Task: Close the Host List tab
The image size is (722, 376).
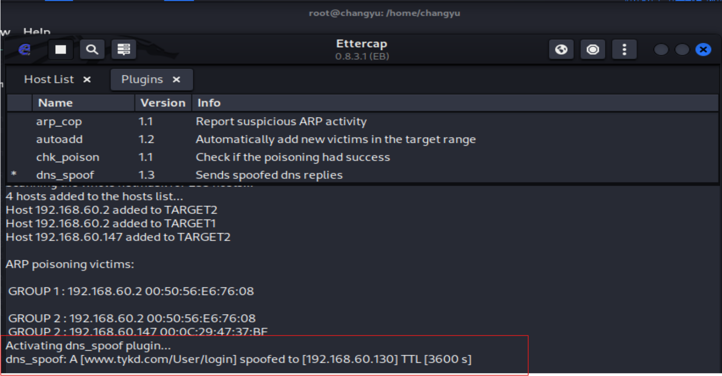Action: (x=87, y=79)
